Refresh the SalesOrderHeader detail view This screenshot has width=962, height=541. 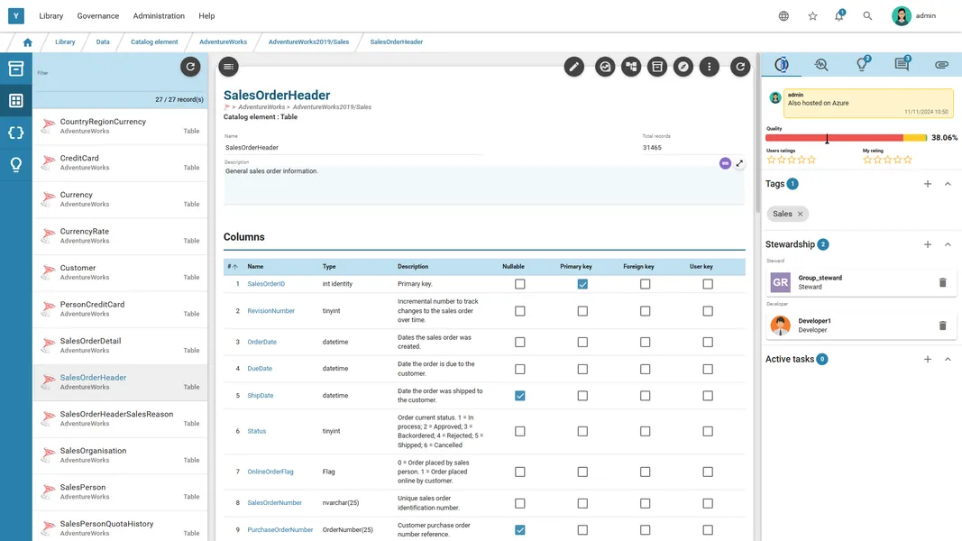[x=740, y=66]
